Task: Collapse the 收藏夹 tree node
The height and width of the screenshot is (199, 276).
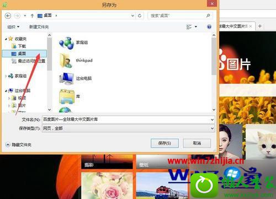Action: [6, 39]
